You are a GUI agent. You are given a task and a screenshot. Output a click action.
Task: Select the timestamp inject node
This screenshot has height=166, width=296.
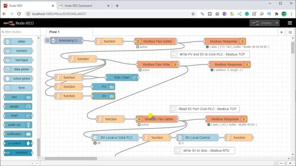click(66, 41)
